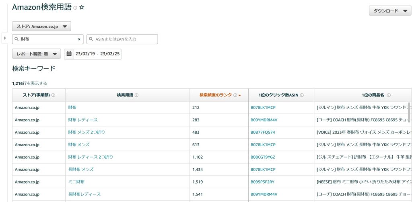Viewport: 412px width, 202px height.
Task: Expand the collapsed left side panel arrow
Action: (x=5, y=38)
